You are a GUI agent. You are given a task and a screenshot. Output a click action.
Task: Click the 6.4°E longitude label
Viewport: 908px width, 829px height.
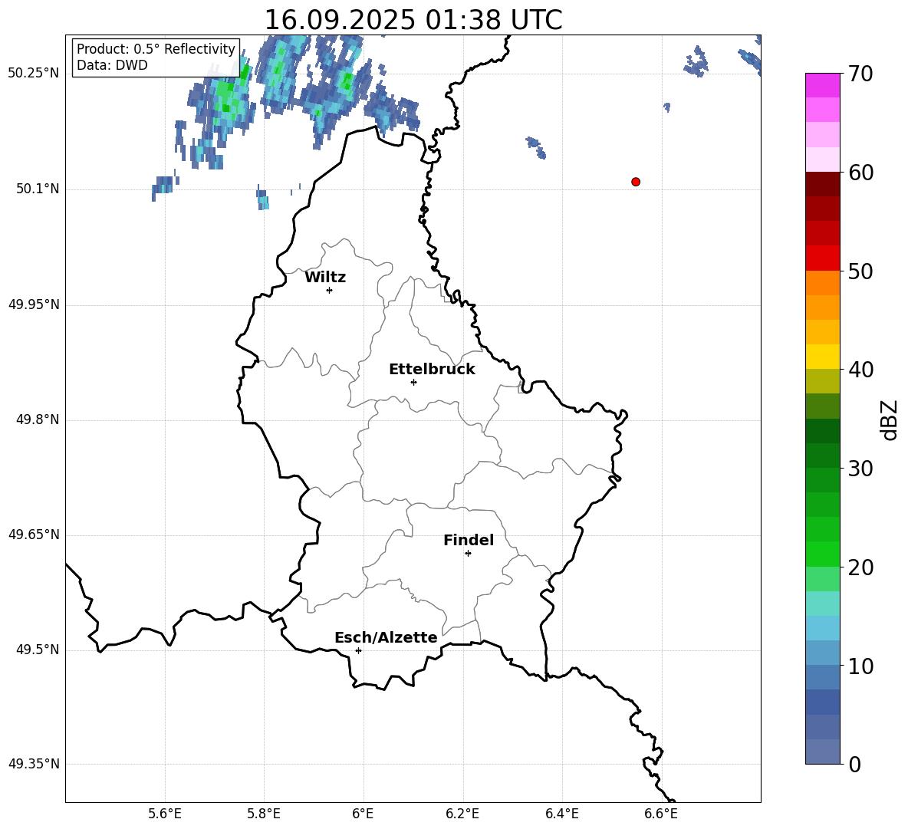point(561,814)
